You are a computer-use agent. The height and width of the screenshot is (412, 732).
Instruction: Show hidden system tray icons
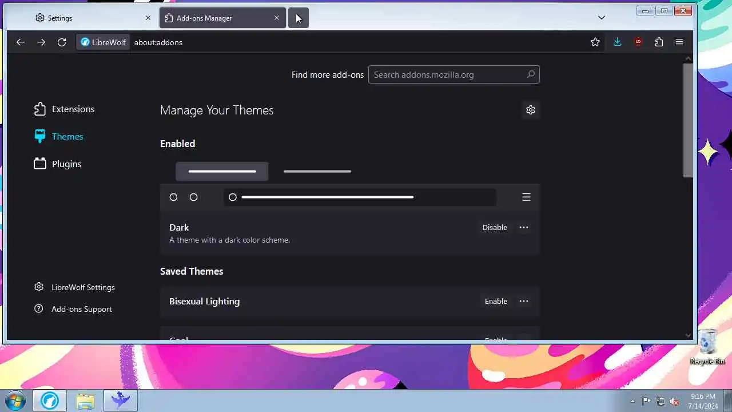point(632,401)
